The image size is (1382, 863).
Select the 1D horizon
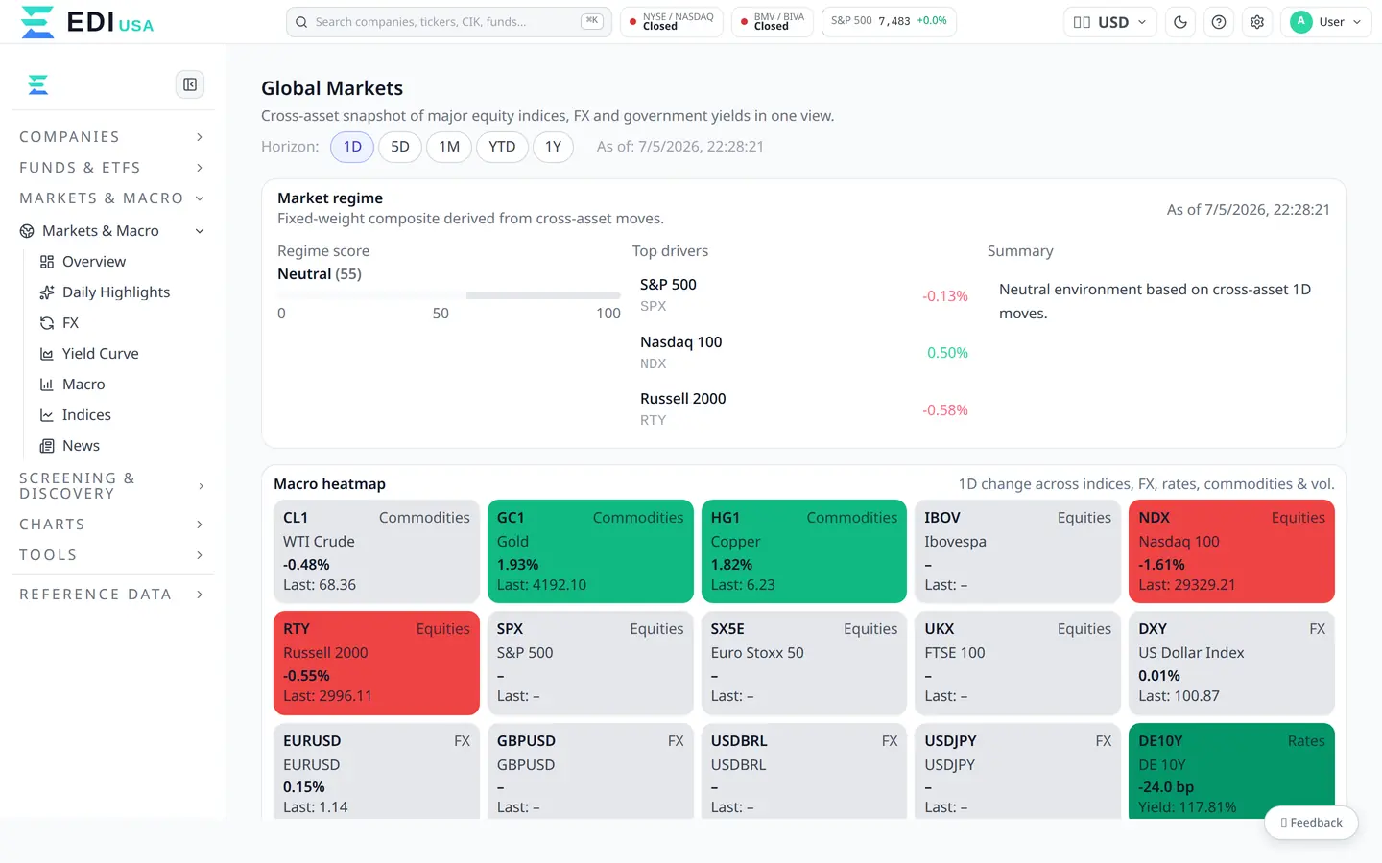352,147
